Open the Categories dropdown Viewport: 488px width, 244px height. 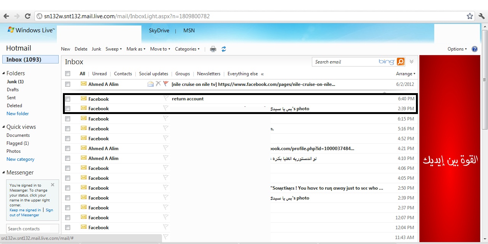pos(187,49)
